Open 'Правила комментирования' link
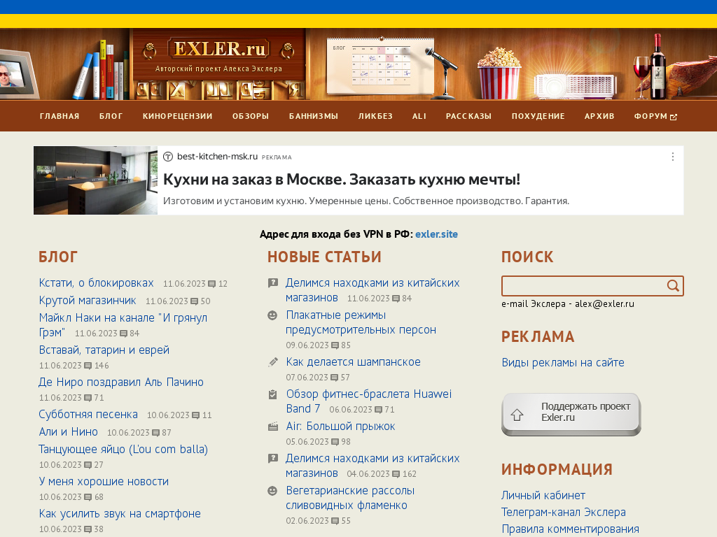This screenshot has width=717, height=537. [570, 529]
